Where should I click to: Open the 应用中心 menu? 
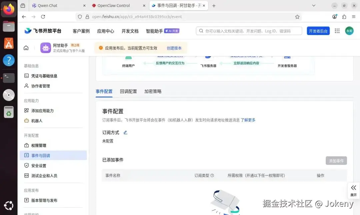[x=105, y=31]
